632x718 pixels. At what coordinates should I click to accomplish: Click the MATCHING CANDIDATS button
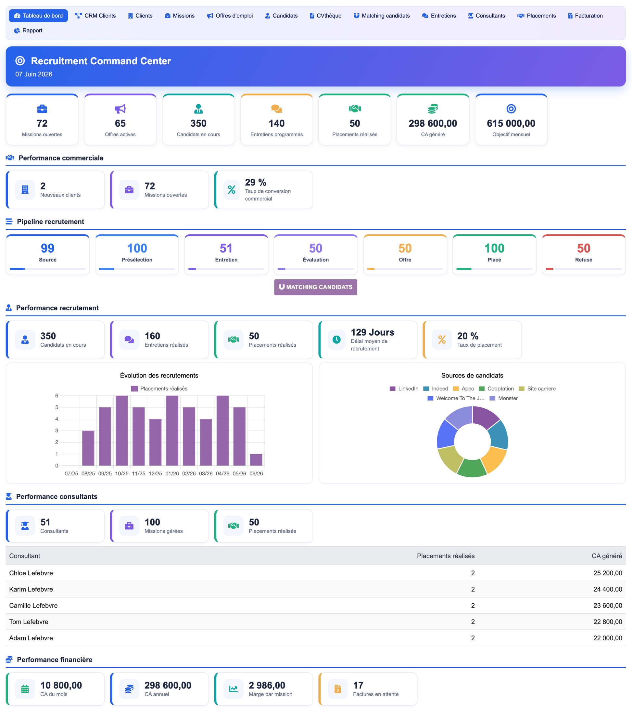pyautogui.click(x=316, y=287)
